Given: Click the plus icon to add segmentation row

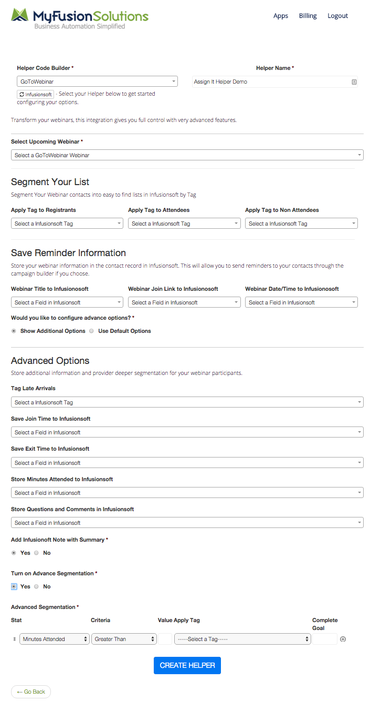Looking at the screenshot, I should tap(343, 639).
